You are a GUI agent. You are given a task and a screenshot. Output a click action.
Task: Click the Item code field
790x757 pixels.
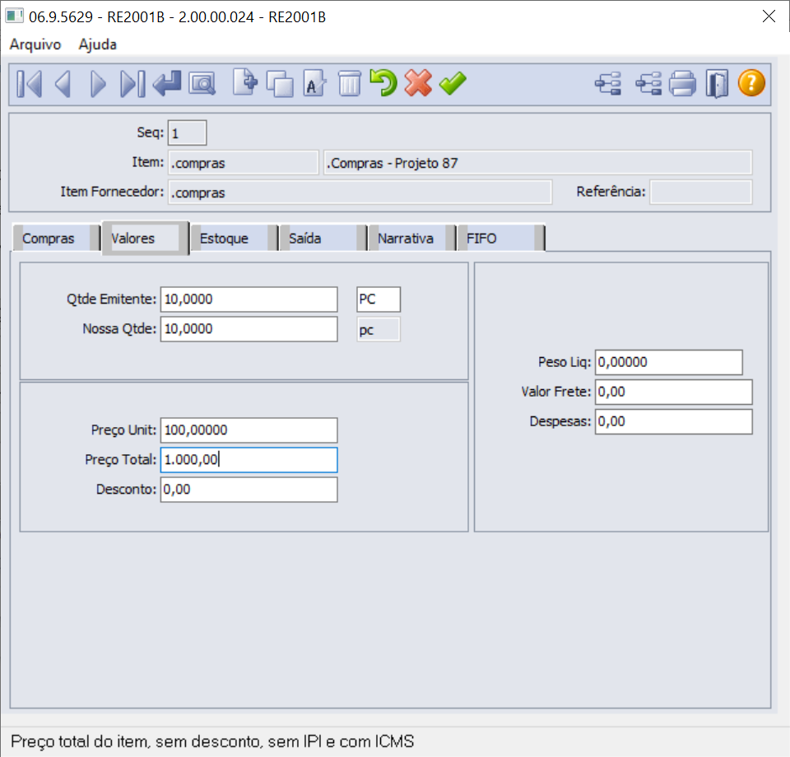point(244,163)
